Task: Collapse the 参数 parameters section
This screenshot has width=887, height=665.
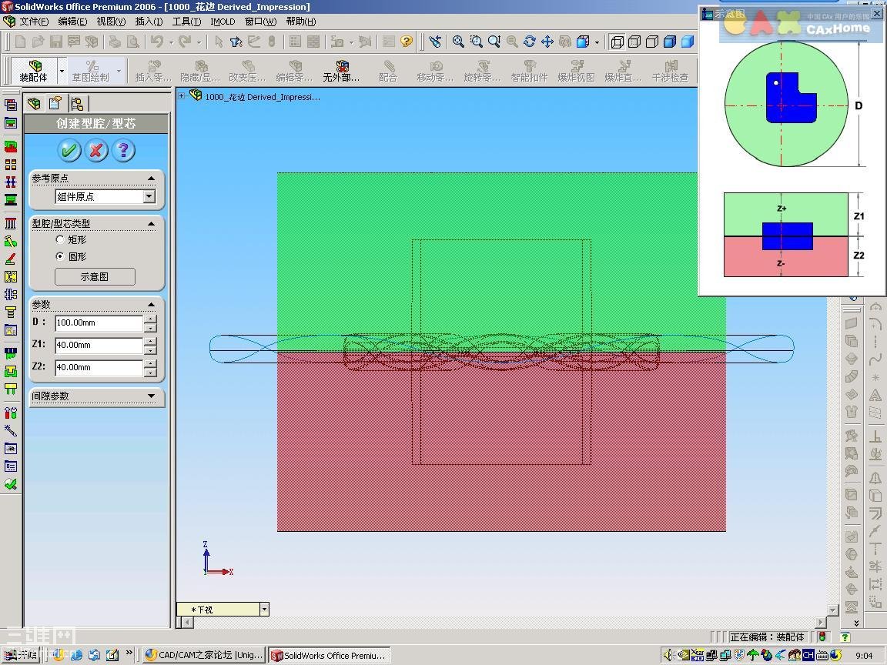Action: click(x=151, y=305)
